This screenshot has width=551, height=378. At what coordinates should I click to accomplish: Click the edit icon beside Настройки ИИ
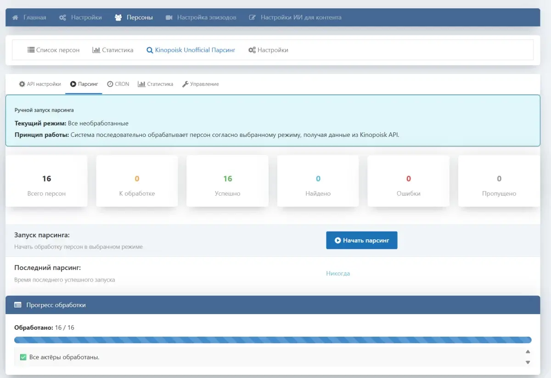point(252,17)
